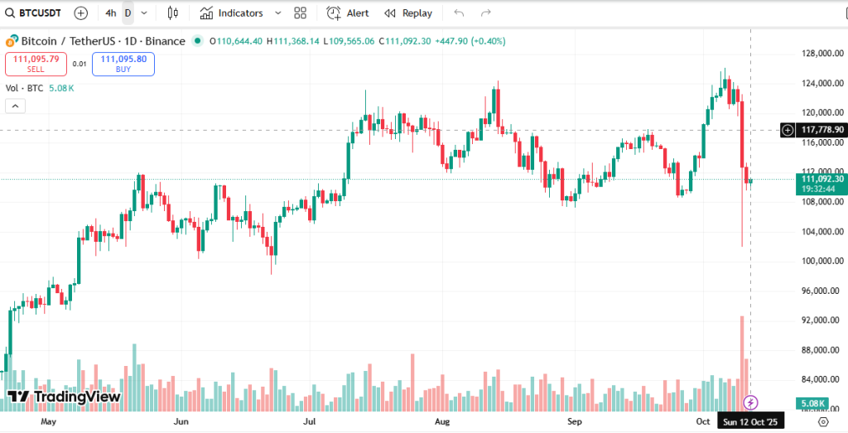Select the D daily timeframe
The width and height of the screenshot is (848, 433).
pyautogui.click(x=128, y=13)
